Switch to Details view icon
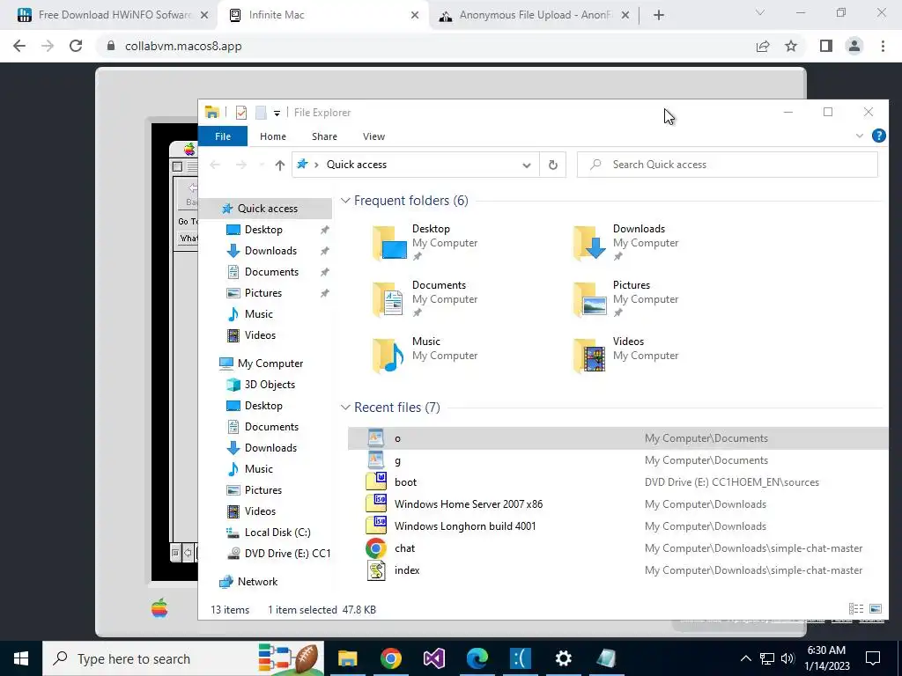This screenshot has width=902, height=676. point(856,609)
